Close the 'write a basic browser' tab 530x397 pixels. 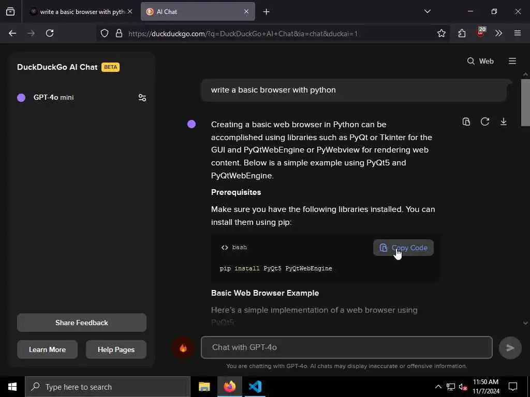coord(130,12)
